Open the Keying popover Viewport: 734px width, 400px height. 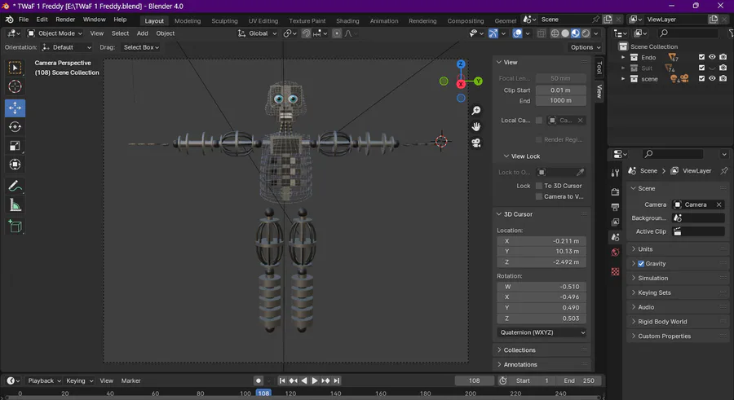point(80,380)
